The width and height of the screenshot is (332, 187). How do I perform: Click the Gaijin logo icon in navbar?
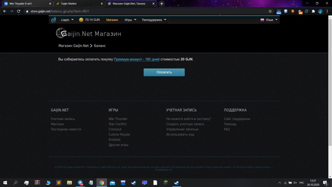tap(53, 20)
